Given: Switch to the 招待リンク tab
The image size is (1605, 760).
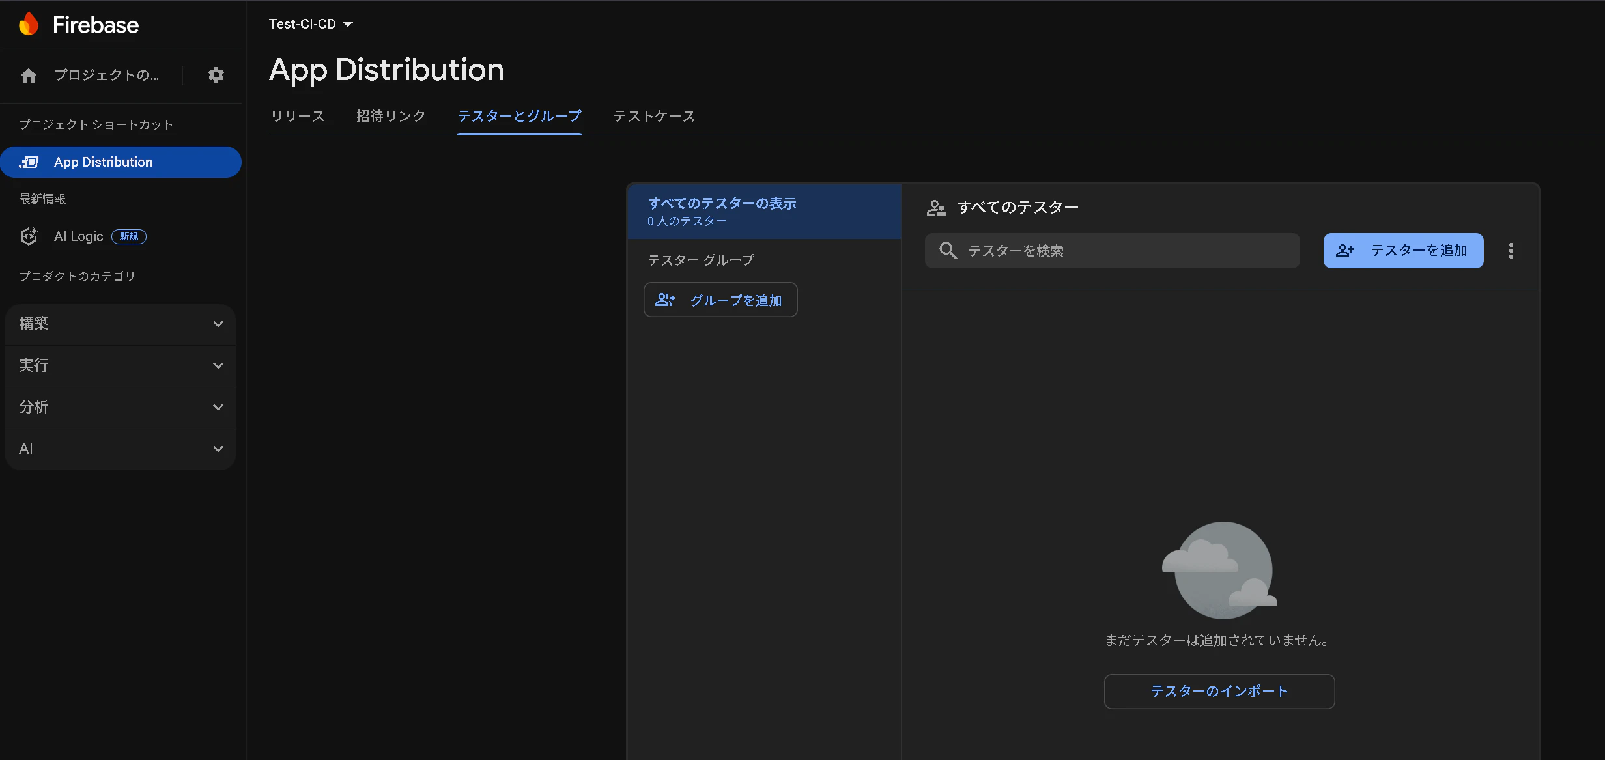Looking at the screenshot, I should pyautogui.click(x=391, y=116).
